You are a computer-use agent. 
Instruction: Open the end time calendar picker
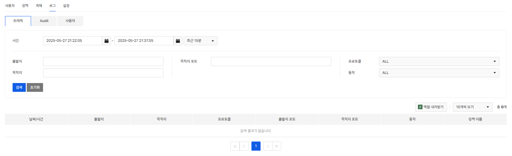[x=178, y=41]
